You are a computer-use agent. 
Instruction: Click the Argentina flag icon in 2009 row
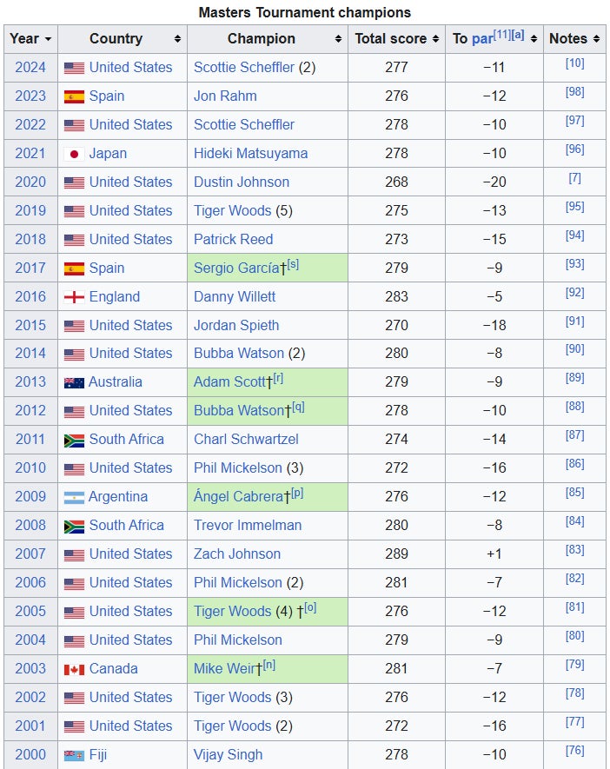tap(74, 497)
